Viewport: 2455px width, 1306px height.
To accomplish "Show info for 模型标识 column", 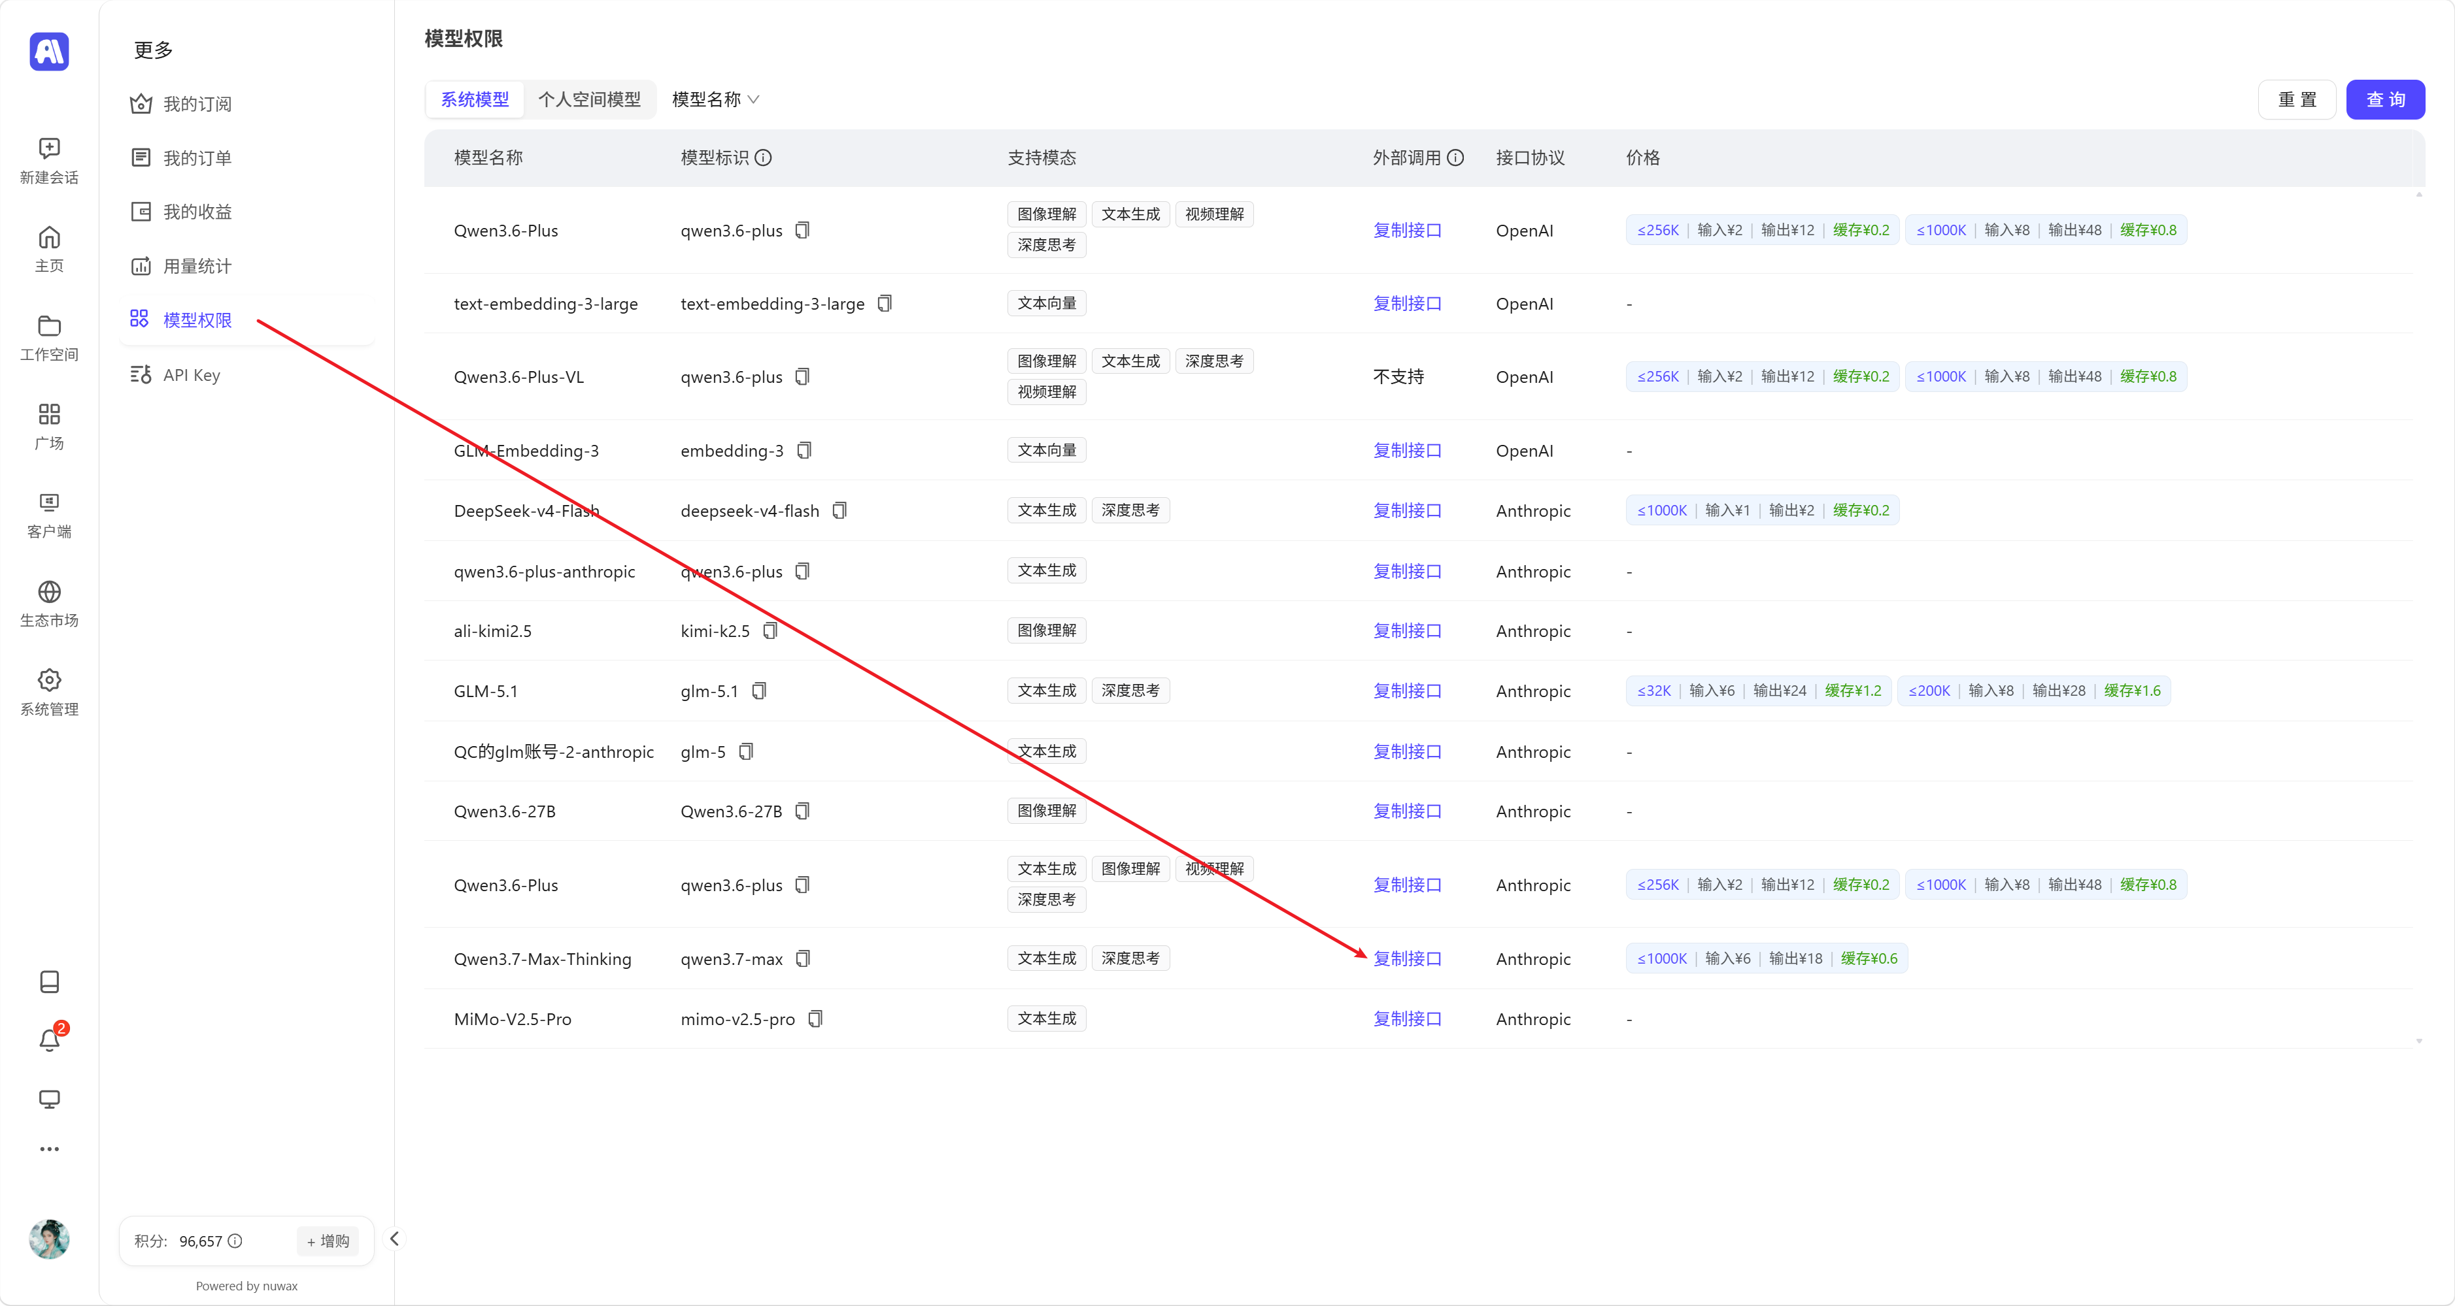I will click(764, 157).
